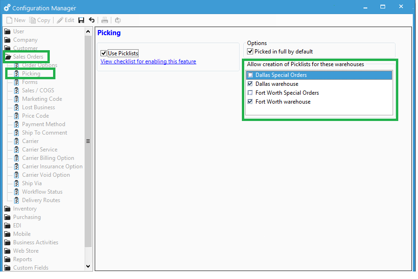Open the Company folder icon
This screenshot has width=418, height=279.
(8, 40)
